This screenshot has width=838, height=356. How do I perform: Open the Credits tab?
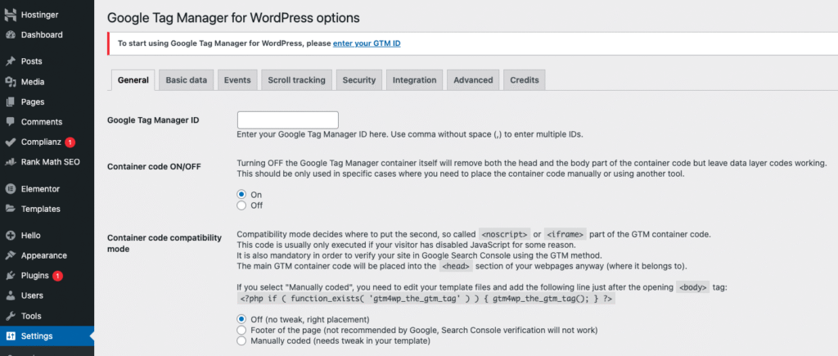pos(525,80)
